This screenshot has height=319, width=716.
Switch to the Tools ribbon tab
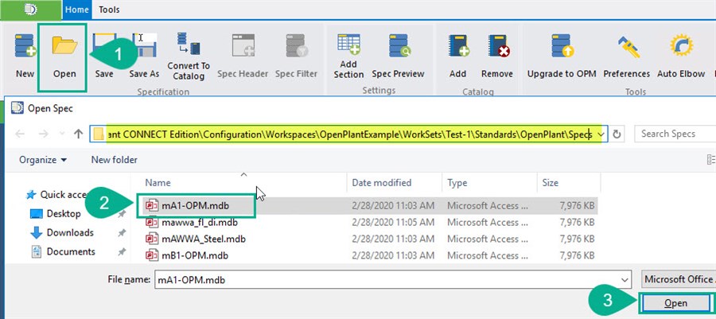click(x=109, y=9)
